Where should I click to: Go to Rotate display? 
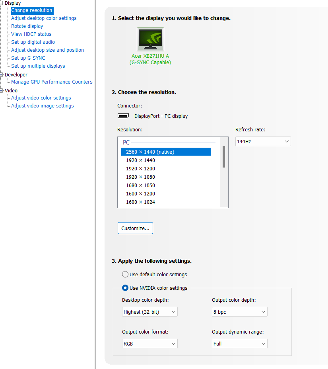tap(27, 26)
